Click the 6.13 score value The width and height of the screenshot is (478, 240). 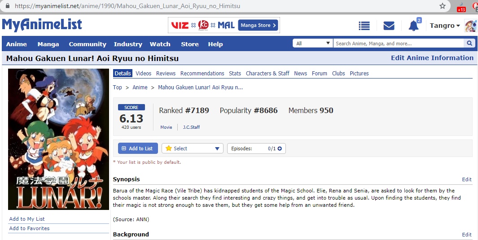(131, 118)
